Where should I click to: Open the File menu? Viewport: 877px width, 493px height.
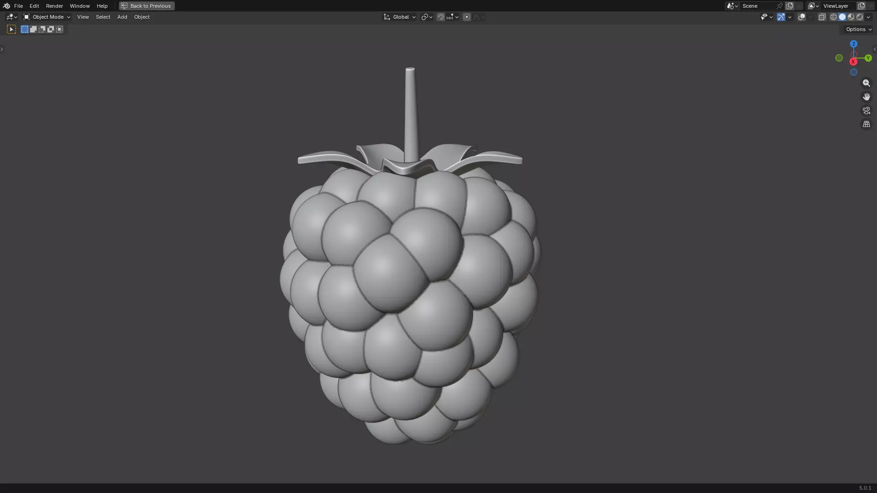[x=18, y=6]
